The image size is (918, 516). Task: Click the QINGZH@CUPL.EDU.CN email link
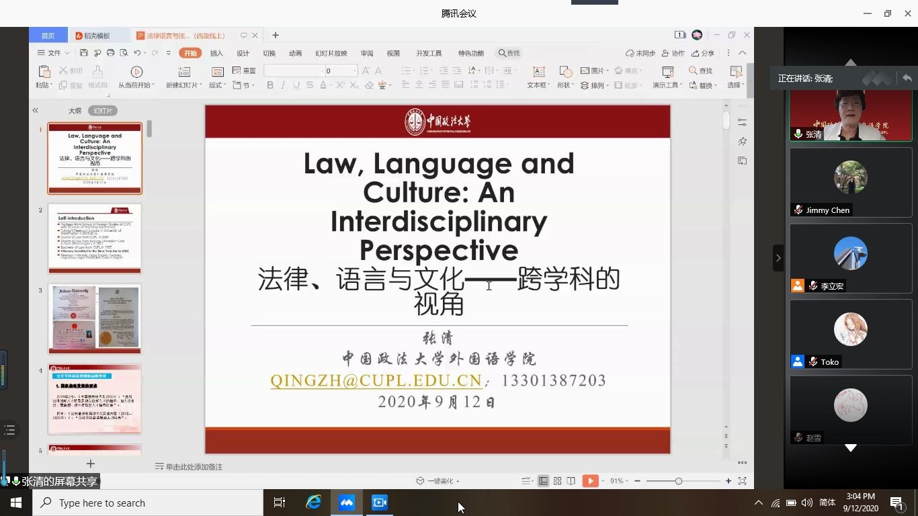pyautogui.click(x=376, y=381)
